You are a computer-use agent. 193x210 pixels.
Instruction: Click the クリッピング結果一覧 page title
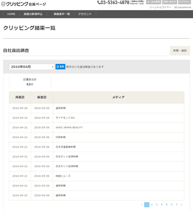pyautogui.click(x=29, y=28)
